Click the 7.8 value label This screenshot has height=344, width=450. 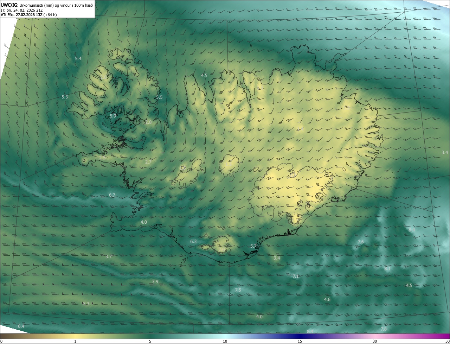coord(384,329)
